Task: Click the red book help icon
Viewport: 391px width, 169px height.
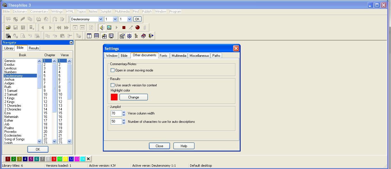Action: click(143, 36)
